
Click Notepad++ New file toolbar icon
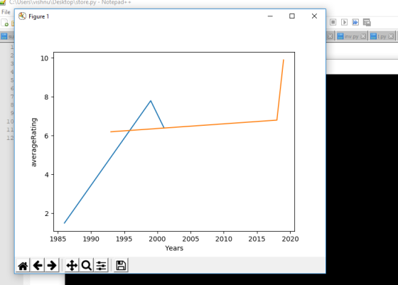[4, 23]
